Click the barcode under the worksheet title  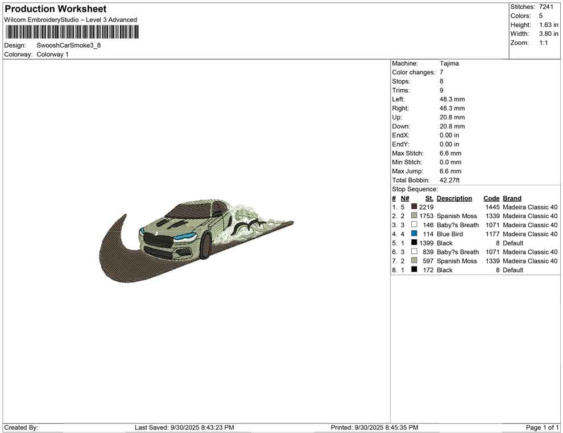69,32
